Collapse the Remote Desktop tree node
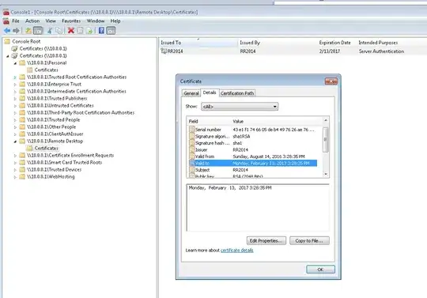The image size is (427, 298). point(15,141)
